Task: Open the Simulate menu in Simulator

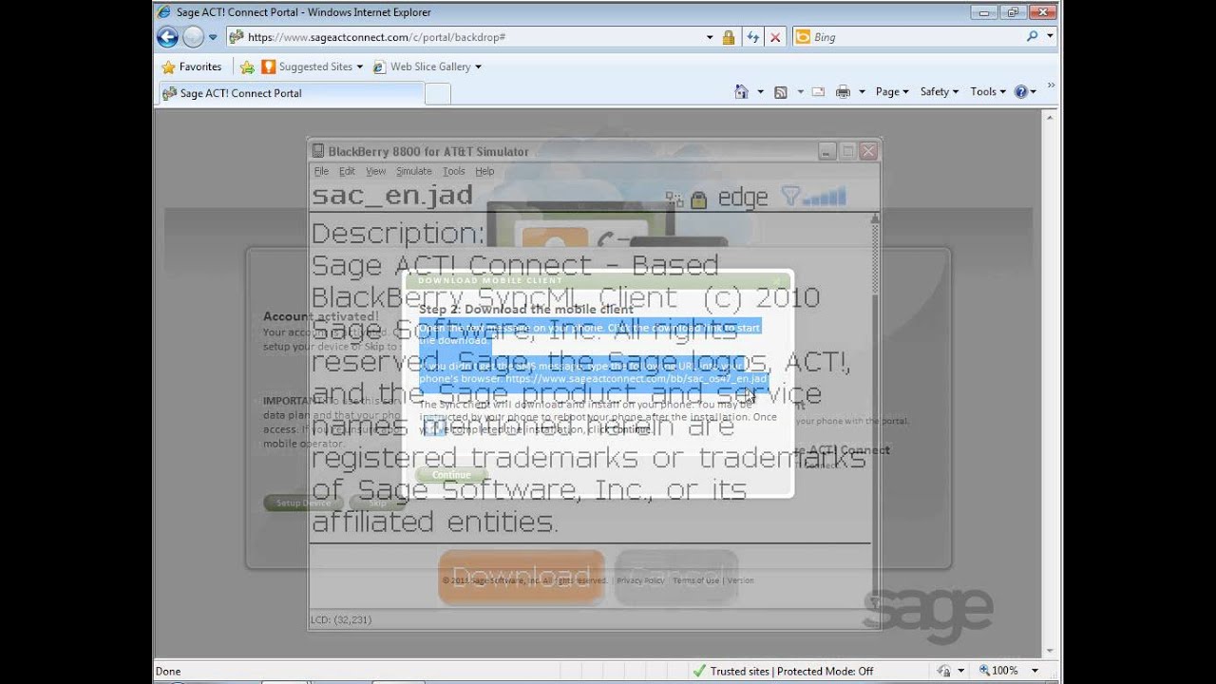Action: (x=414, y=171)
